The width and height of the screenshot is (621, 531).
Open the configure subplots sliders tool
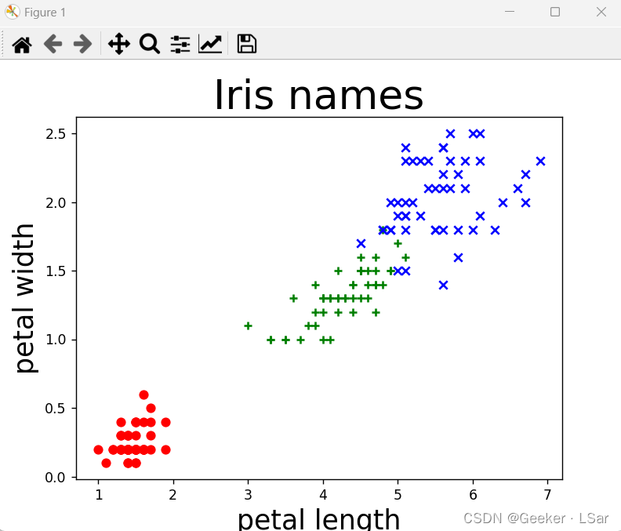(180, 44)
